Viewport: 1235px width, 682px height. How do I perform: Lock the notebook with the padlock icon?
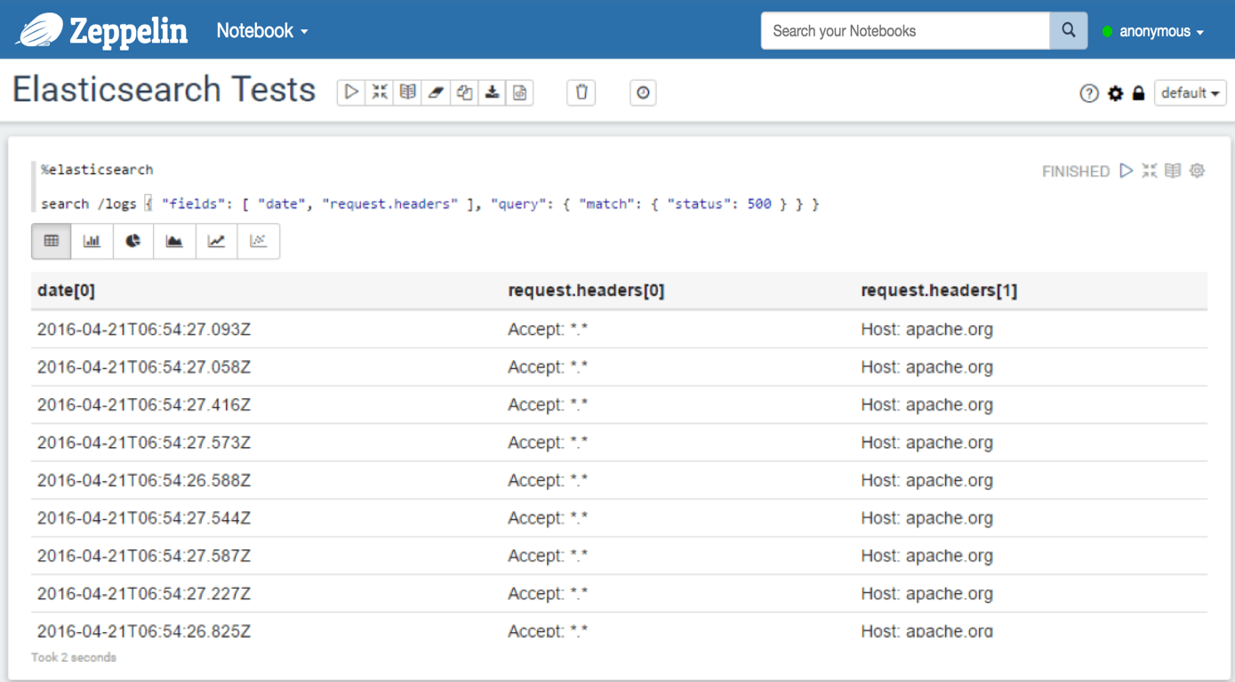[x=1139, y=92]
